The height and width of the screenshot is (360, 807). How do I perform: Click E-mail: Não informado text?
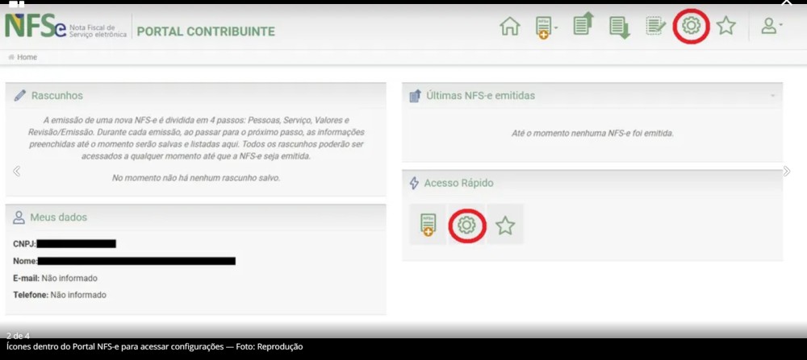(x=55, y=279)
